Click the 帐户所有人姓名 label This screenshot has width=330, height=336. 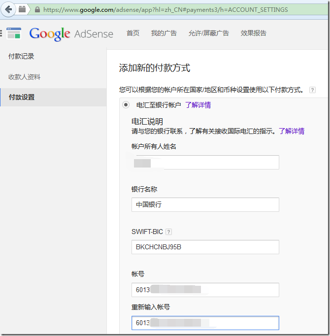[154, 147]
